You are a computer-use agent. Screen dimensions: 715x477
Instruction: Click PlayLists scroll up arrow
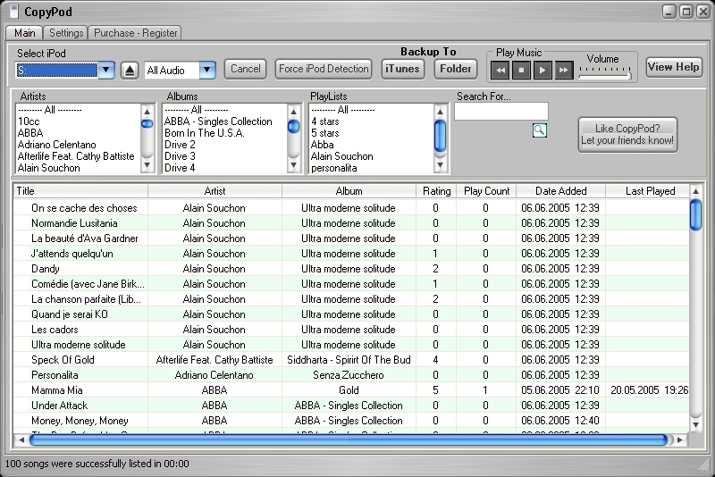click(x=440, y=111)
